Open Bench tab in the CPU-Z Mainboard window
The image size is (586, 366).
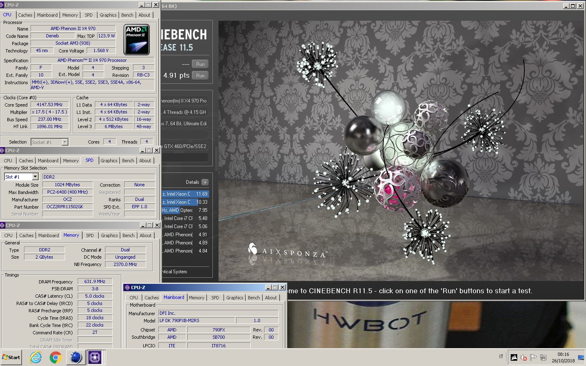(254, 298)
